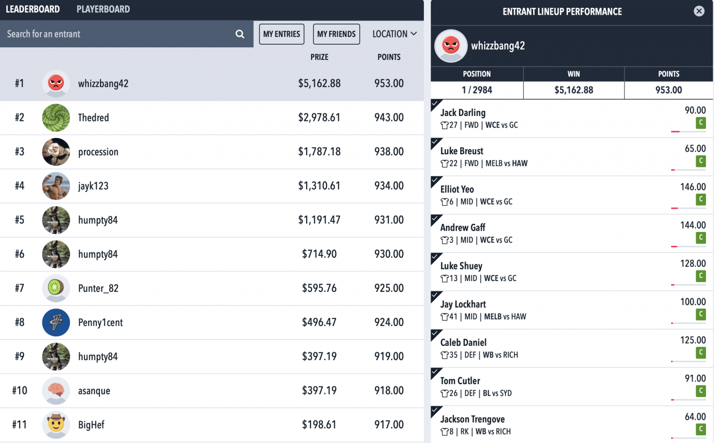Open the whizzbang42 entrant name in row #1
714x443 pixels.
tap(103, 83)
